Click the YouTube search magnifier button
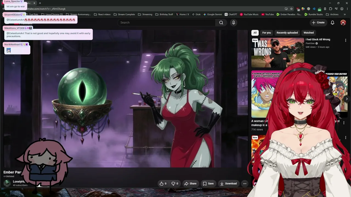The image size is (351, 197). [221, 22]
